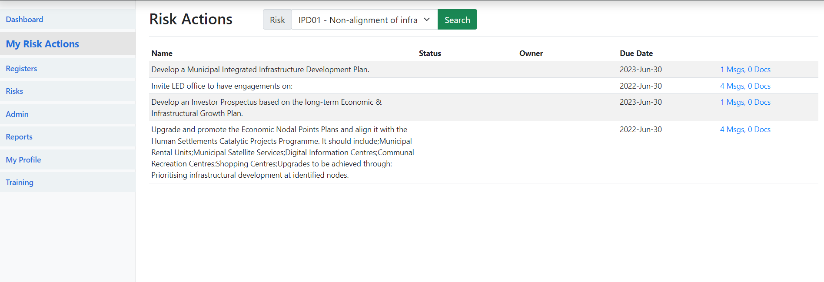The height and width of the screenshot is (282, 824).
Task: Open the Reports section
Action: click(x=19, y=137)
